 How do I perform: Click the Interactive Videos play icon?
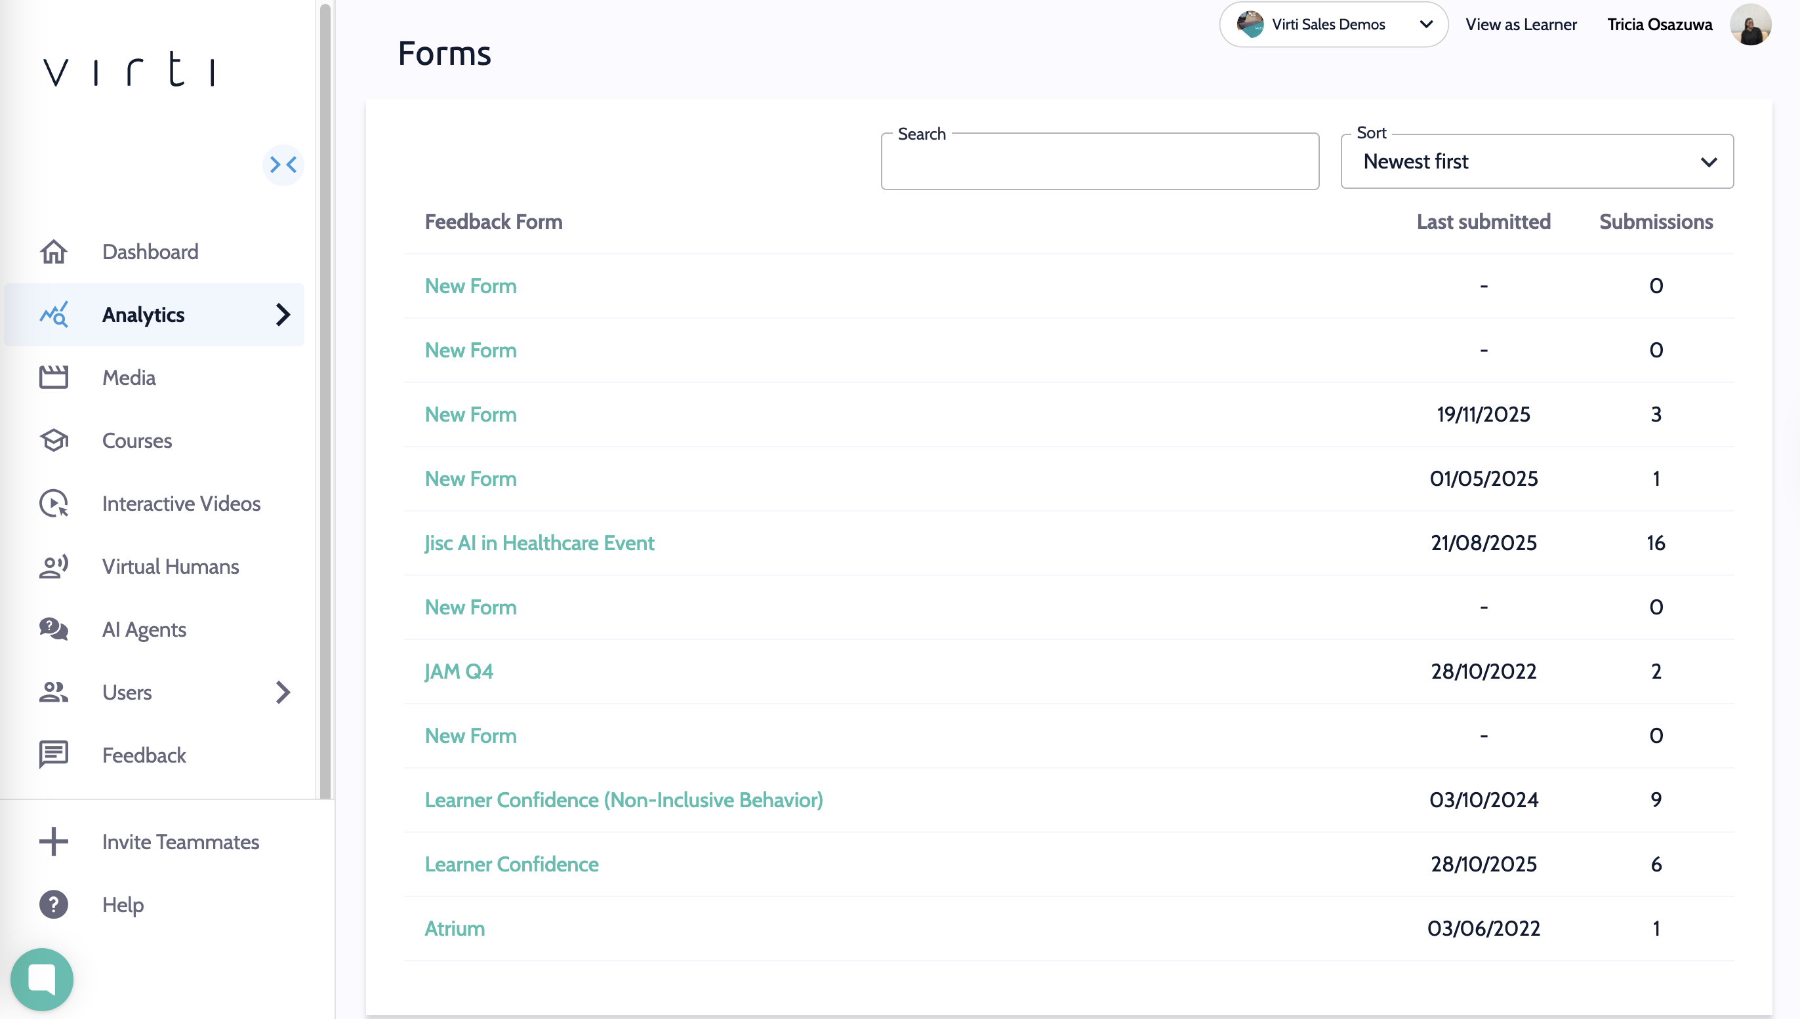tap(53, 504)
